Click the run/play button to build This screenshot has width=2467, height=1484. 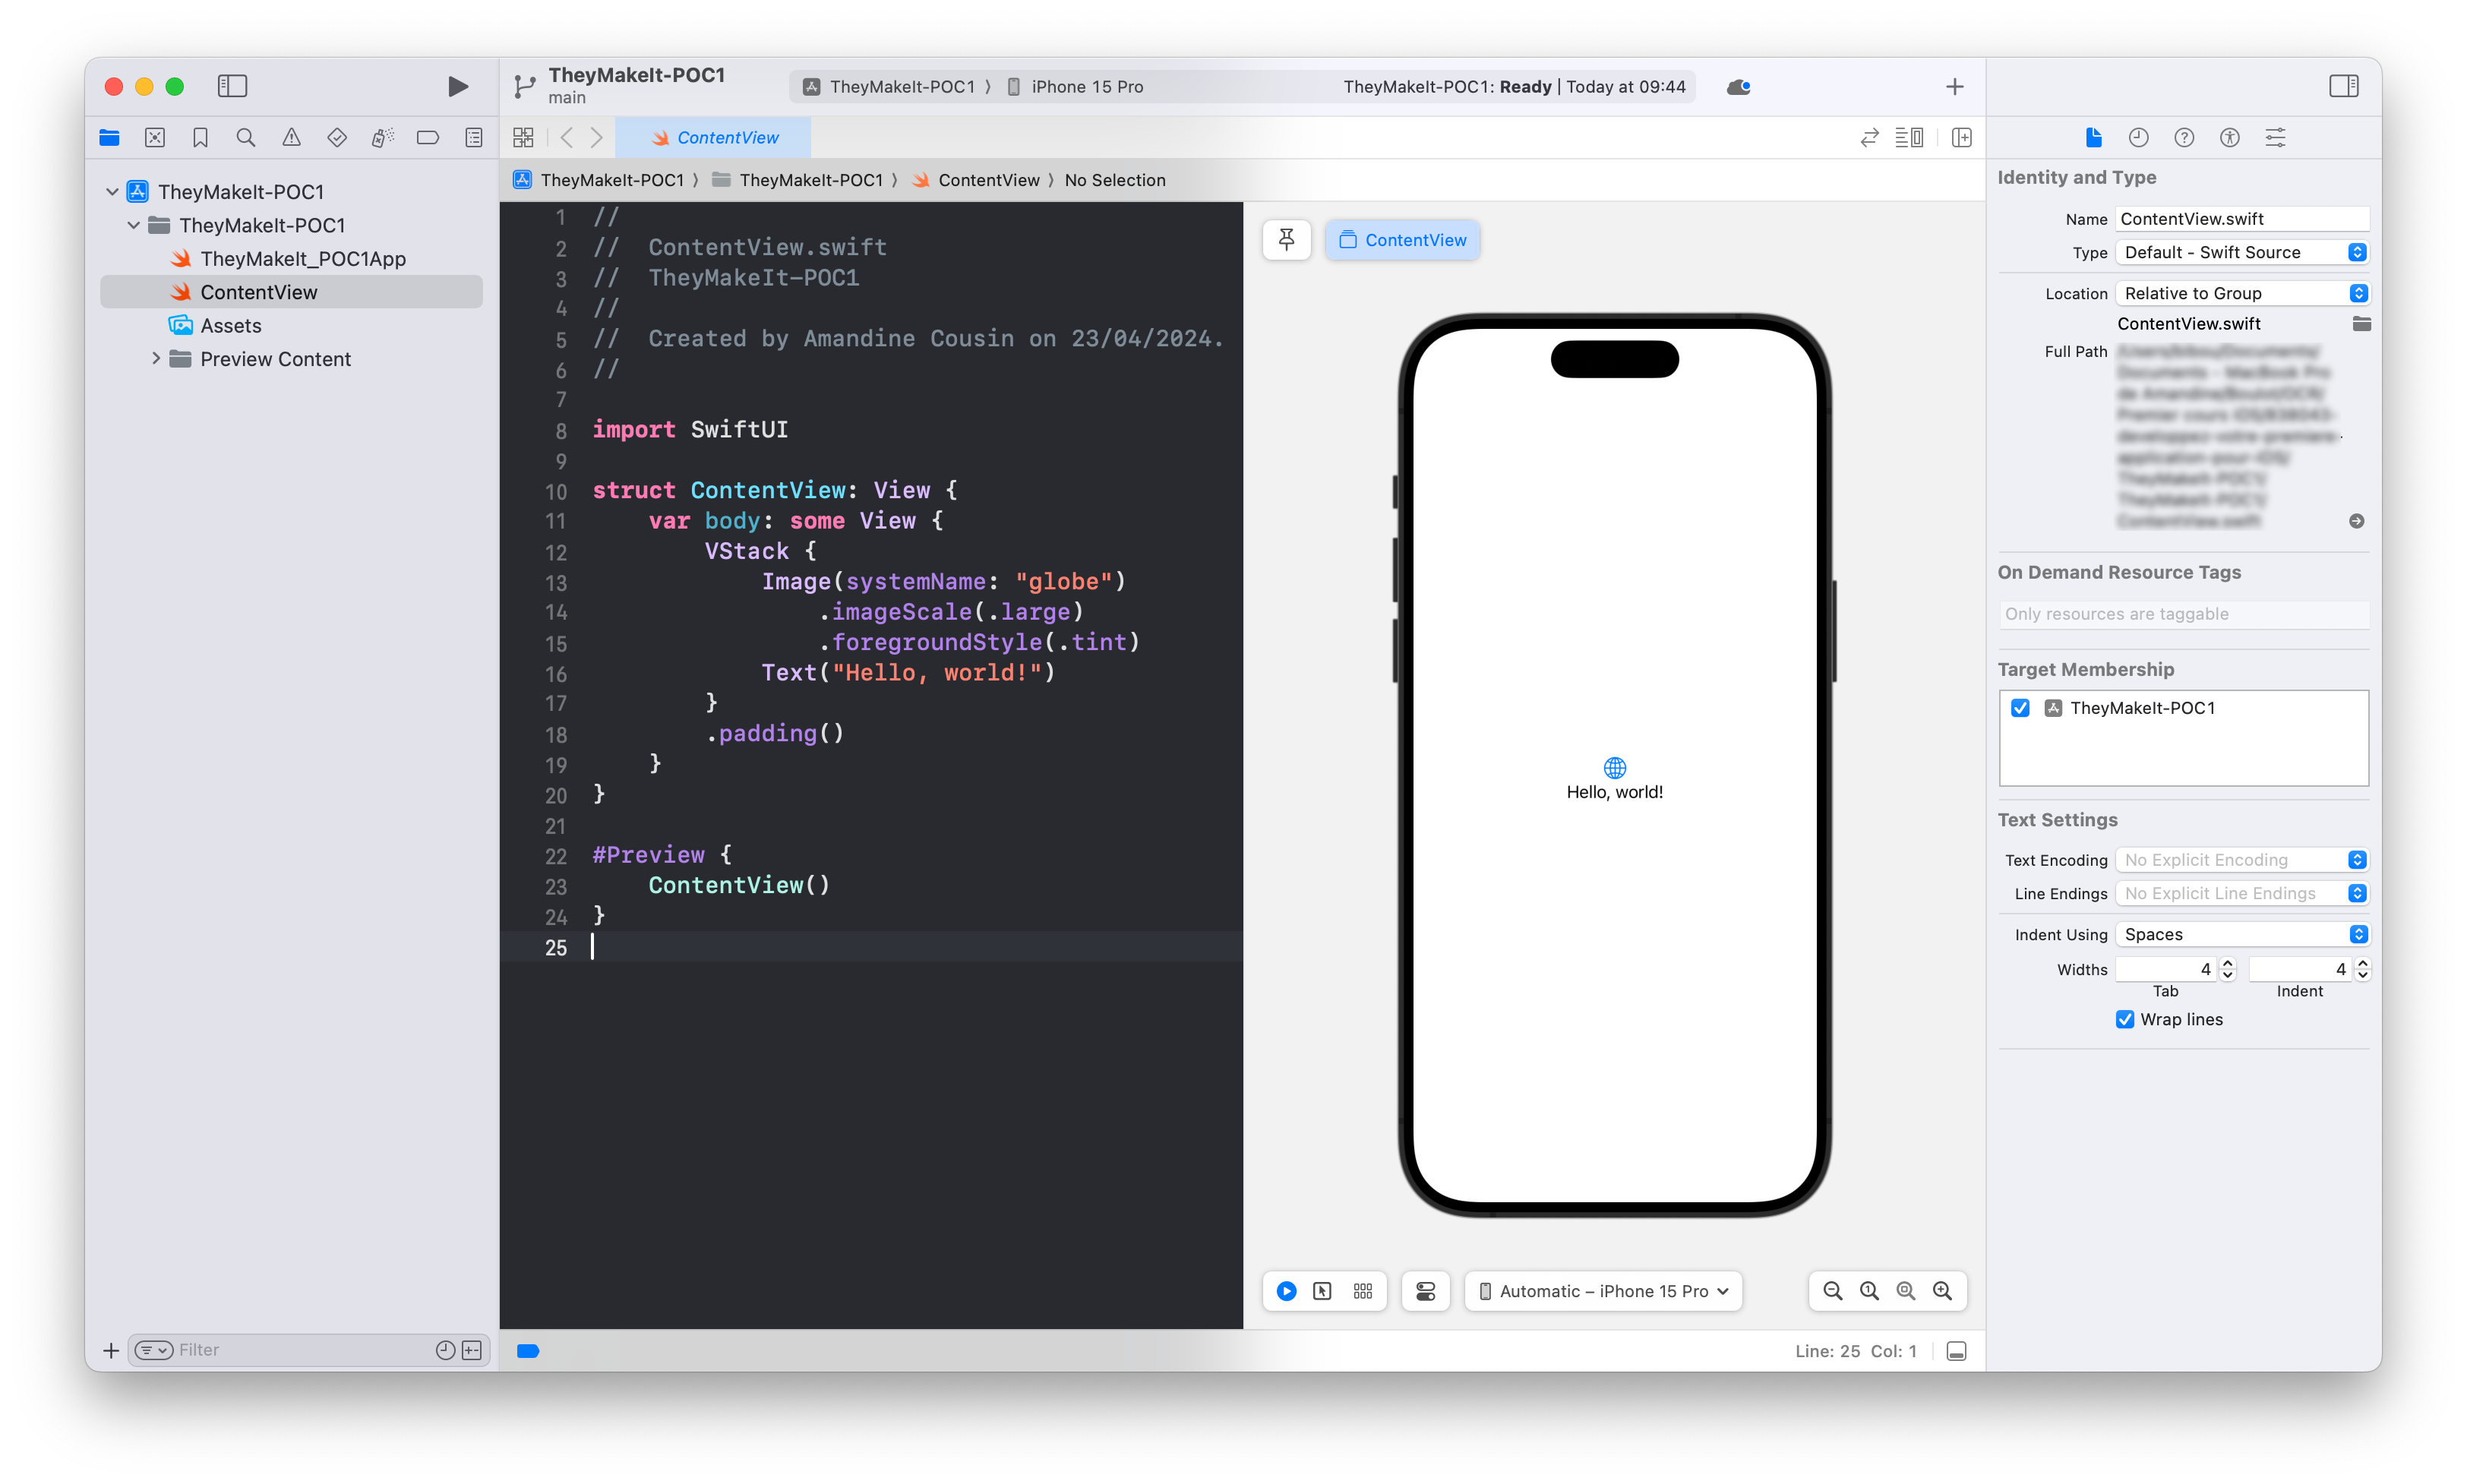click(456, 84)
